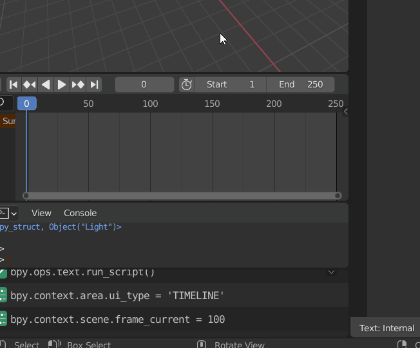420x348 pixels.
Task: Open the Python console editor type dropdown
Action: (x=8, y=213)
